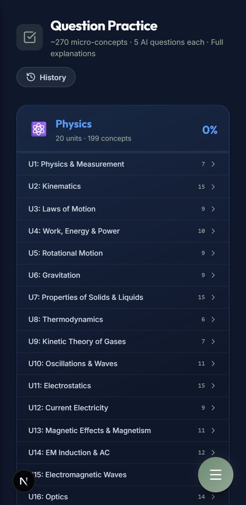246x505 pixels.
Task: Click the Physics 0% progress indicator
Action: pos(210,130)
